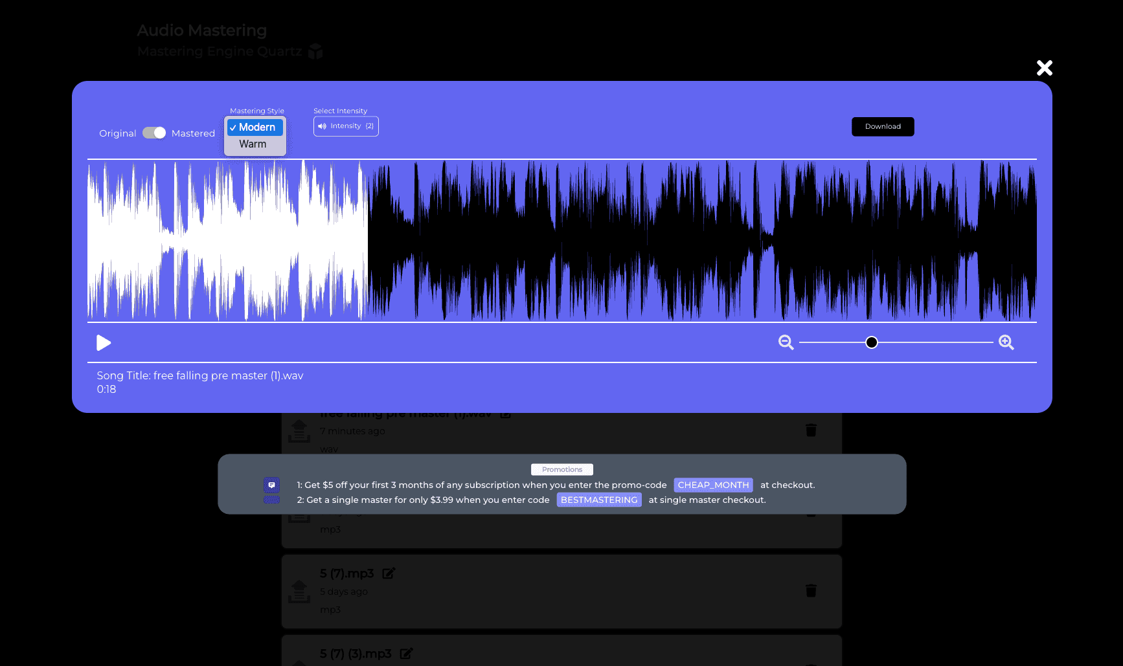Rename the 5 (7) (3).mp3 file
Viewport: 1123px width, 666px height.
pyautogui.click(x=406, y=654)
